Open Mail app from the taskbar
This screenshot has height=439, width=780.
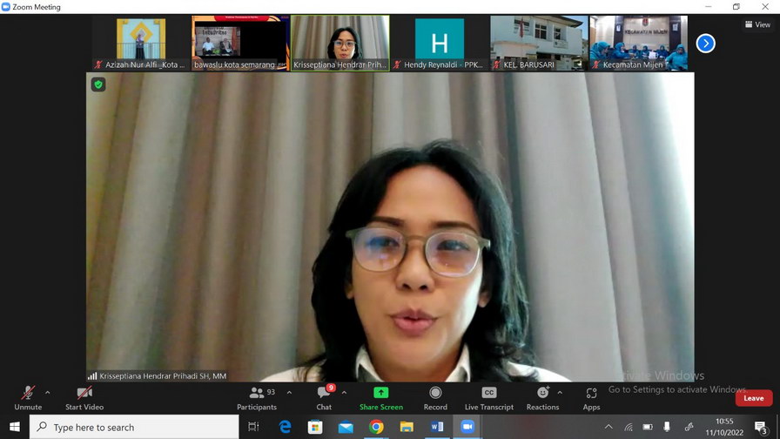[x=346, y=427]
